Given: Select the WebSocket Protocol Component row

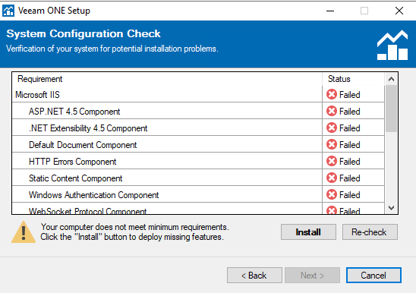Looking at the screenshot, I should pos(198,209).
